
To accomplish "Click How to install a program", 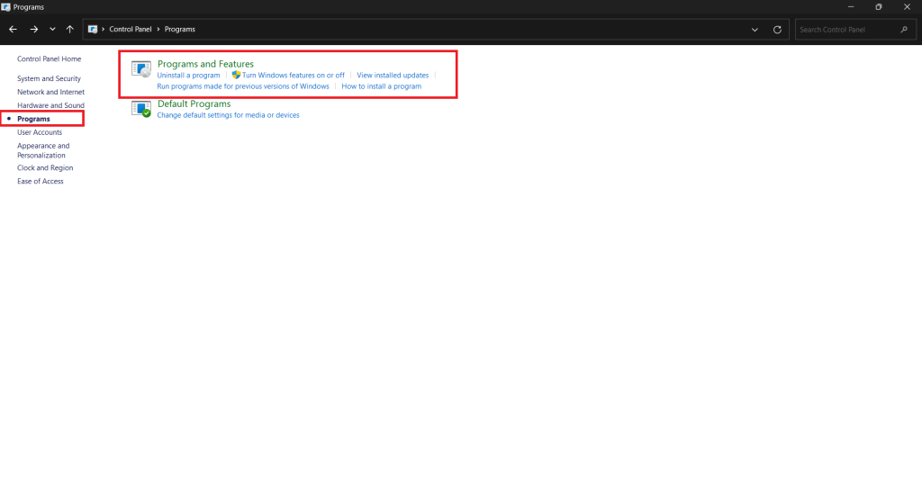I will (381, 86).
